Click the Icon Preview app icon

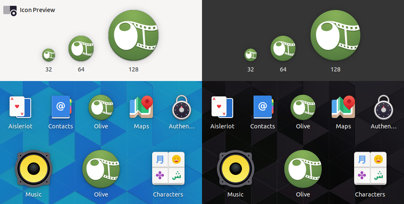10,10
